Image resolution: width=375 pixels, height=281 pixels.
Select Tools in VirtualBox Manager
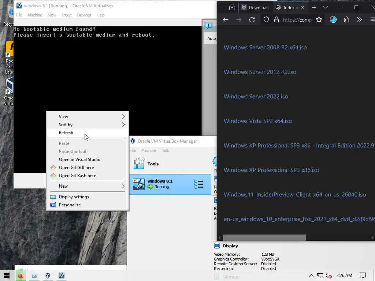click(170, 164)
